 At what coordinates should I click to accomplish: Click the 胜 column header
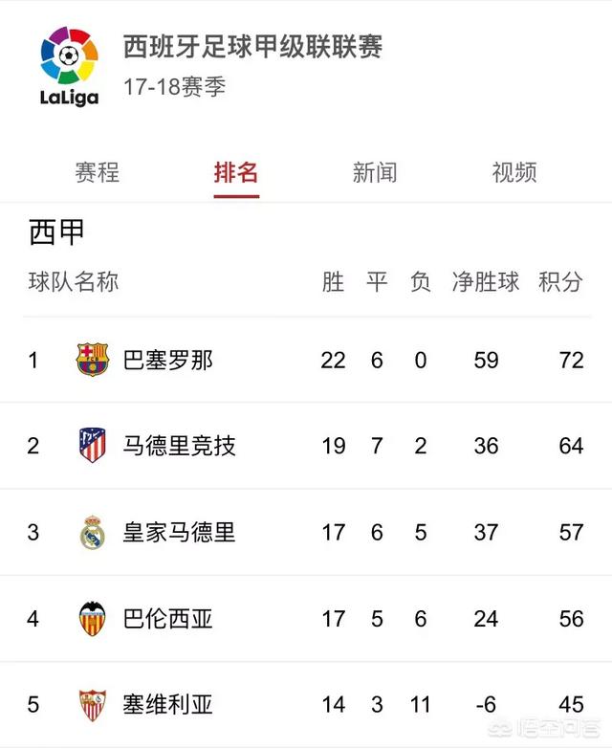coord(333,281)
